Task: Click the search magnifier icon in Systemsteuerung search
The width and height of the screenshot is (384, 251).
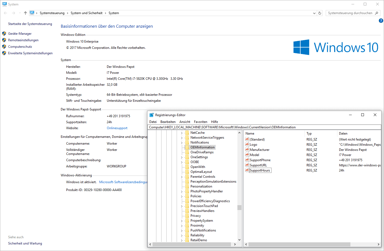Action: (376, 13)
